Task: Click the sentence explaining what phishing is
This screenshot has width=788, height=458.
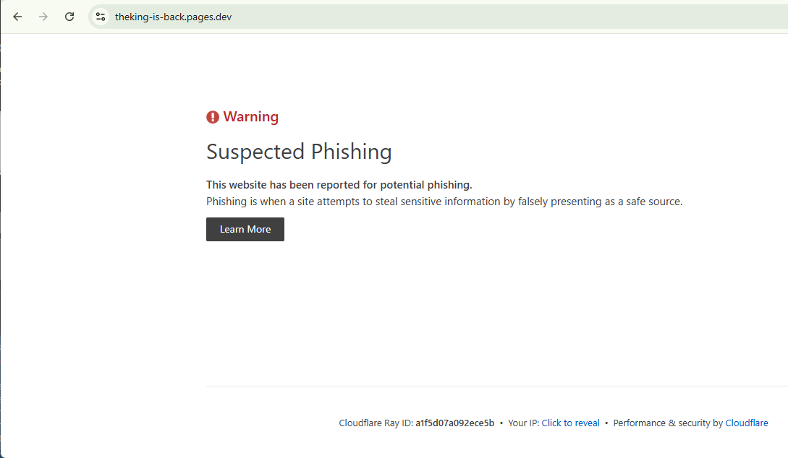Action: point(444,202)
